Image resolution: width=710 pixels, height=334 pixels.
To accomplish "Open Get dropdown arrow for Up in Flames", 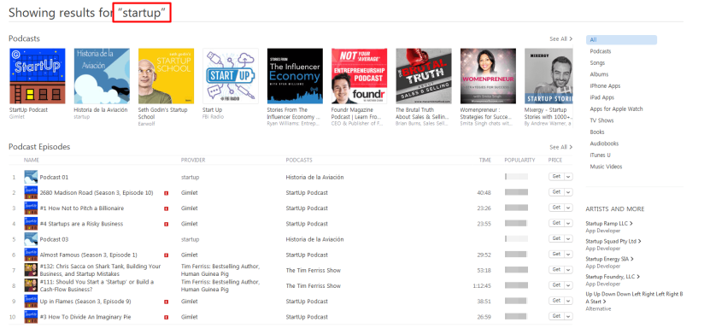I will pos(568,301).
